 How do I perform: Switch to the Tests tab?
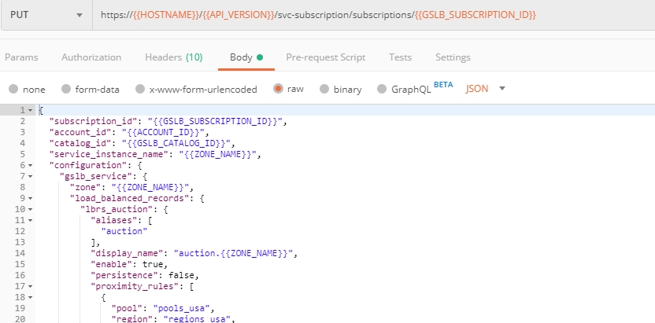[x=400, y=57]
